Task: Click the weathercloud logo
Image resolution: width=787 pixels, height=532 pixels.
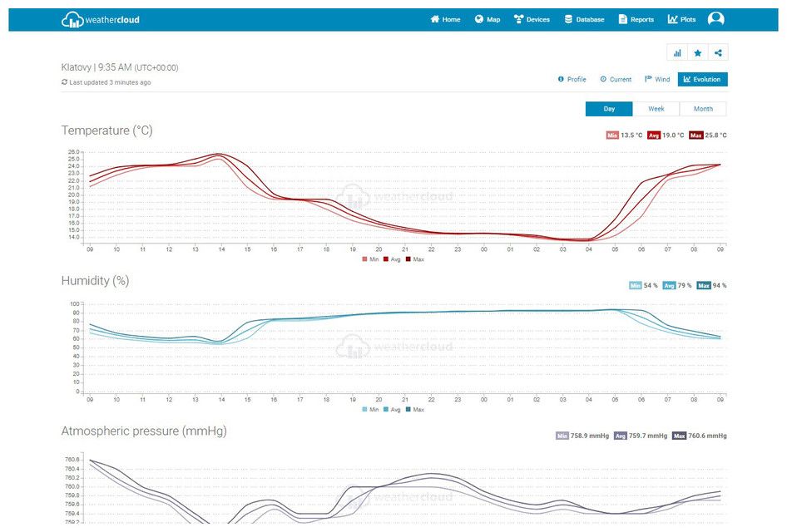Action: pos(101,19)
